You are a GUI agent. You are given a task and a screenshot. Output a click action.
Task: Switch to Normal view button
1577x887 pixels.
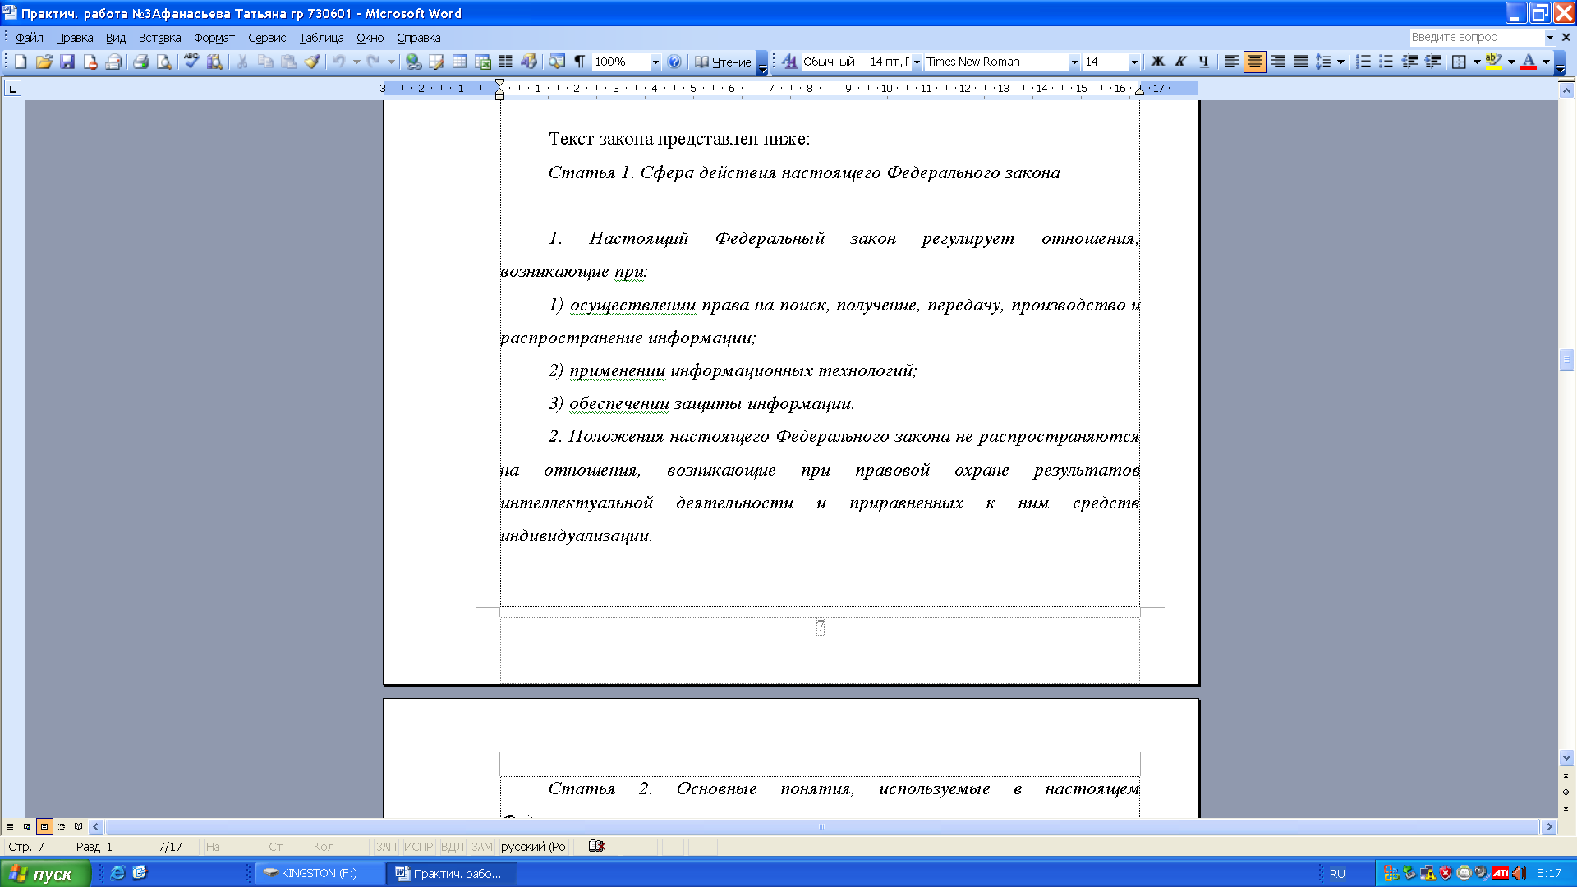10,826
